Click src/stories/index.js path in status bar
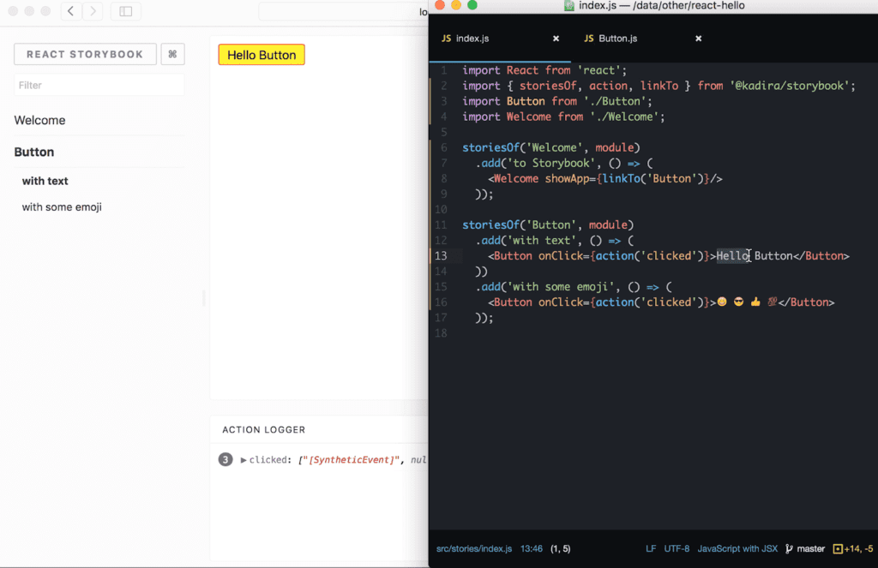Viewport: 878px width, 568px height. click(x=473, y=549)
